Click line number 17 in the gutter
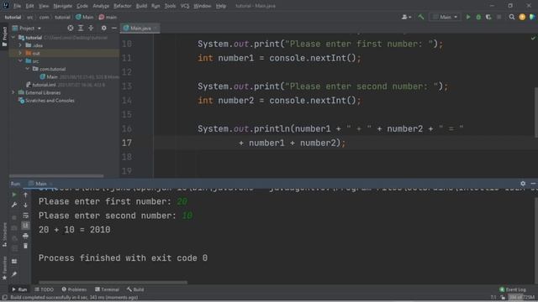This screenshot has height=302, width=538. [127, 143]
